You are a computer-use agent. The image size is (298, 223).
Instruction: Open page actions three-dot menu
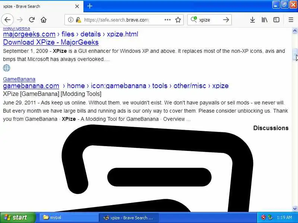(x=167, y=20)
